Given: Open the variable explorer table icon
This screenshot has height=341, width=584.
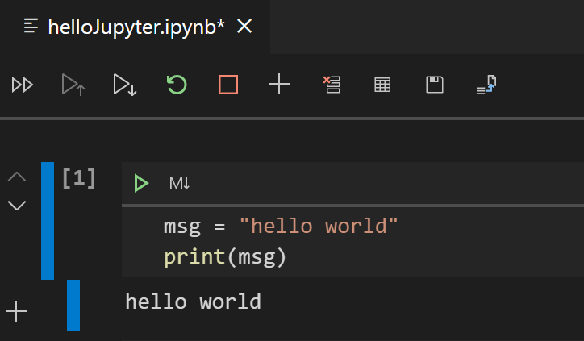Looking at the screenshot, I should point(382,85).
